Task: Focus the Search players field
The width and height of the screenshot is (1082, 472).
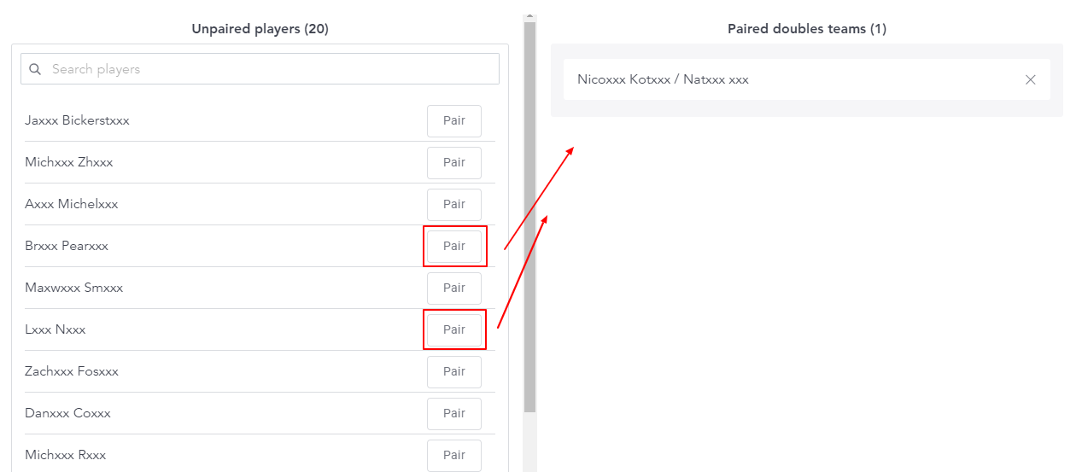Action: pyautogui.click(x=260, y=69)
